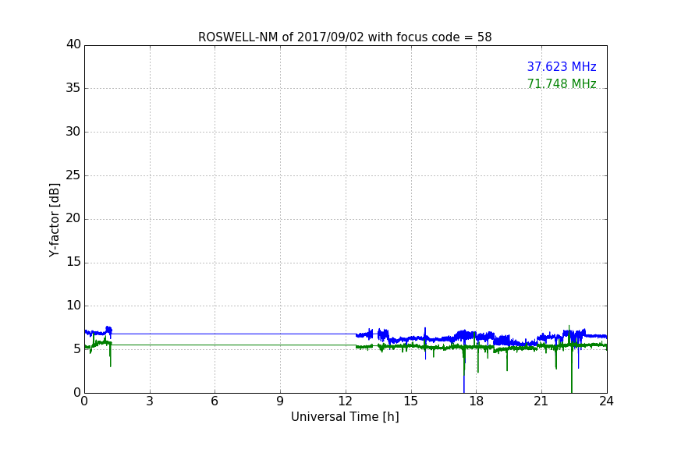Click x-axis tick label 6
Viewport: 674px width, 449px height.
(215, 401)
